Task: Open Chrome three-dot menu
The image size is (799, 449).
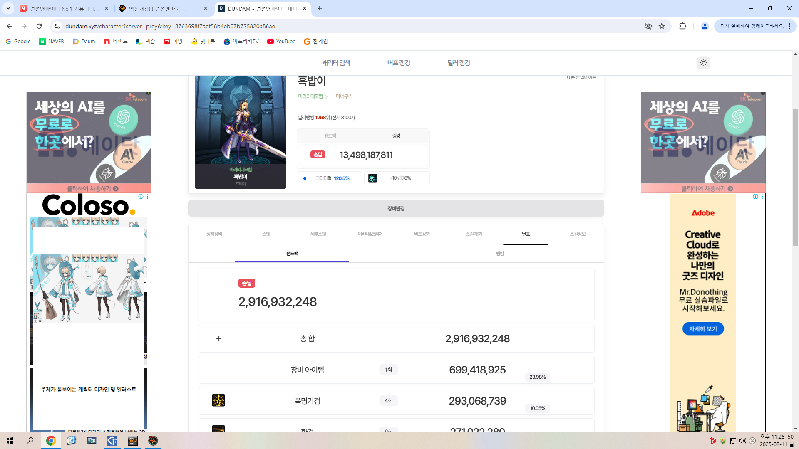Action: tap(789, 26)
